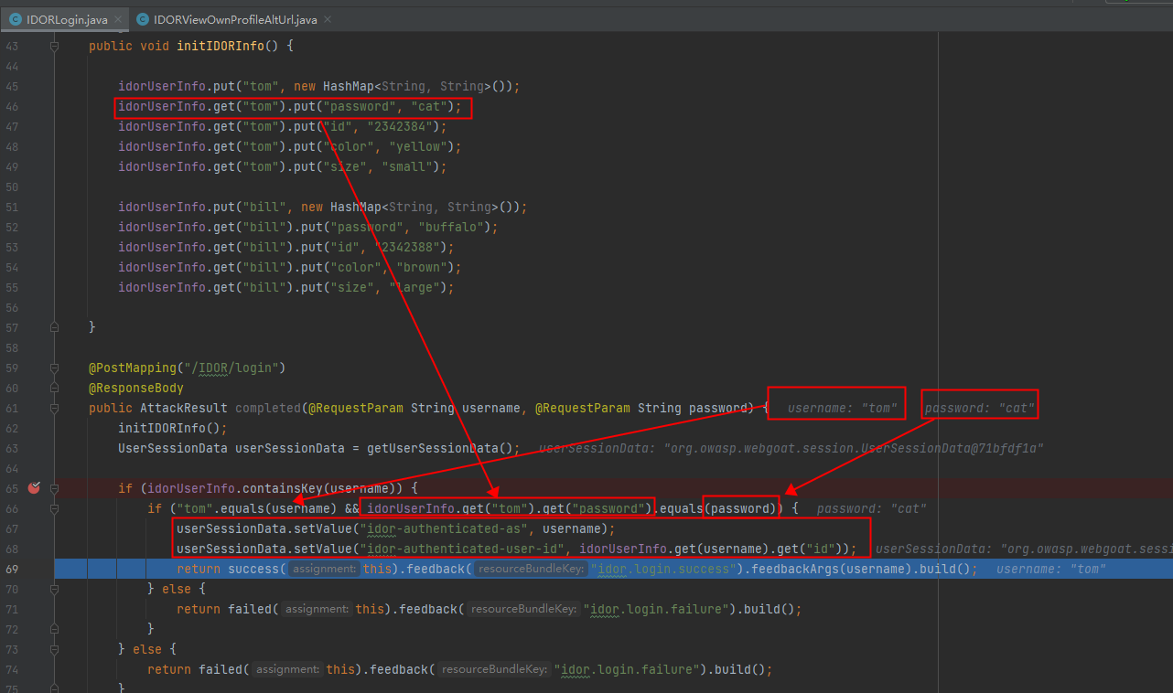Fold the @PostMapping annotation at line 59
This screenshot has width=1173, height=693.
click(55, 368)
